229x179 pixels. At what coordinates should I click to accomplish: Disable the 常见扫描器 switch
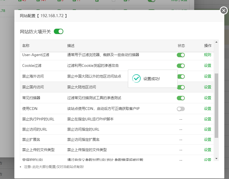click(181, 98)
